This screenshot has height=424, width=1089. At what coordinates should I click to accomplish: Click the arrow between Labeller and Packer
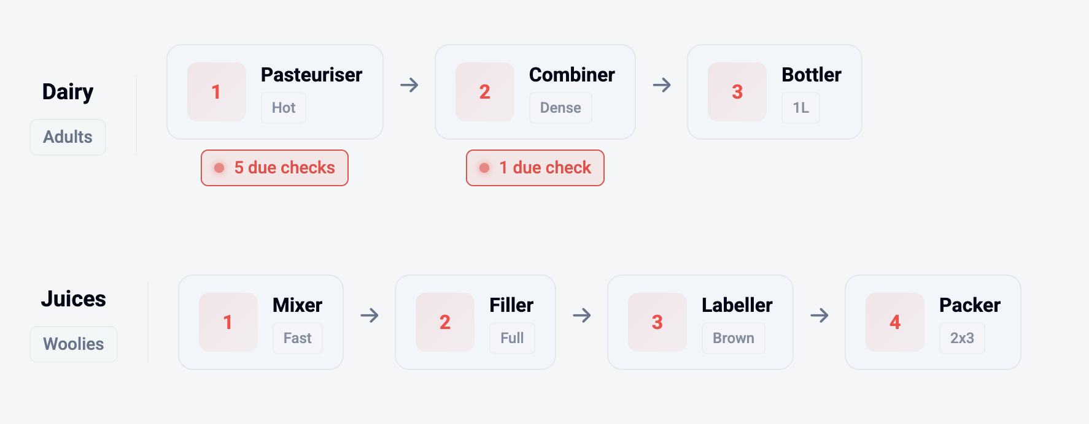(x=820, y=316)
